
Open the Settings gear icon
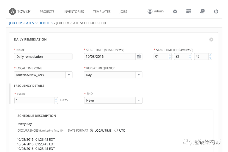175,11
